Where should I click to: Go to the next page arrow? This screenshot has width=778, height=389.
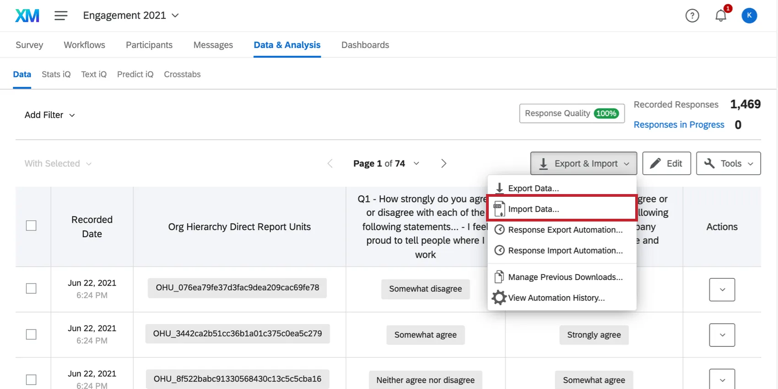click(x=443, y=163)
